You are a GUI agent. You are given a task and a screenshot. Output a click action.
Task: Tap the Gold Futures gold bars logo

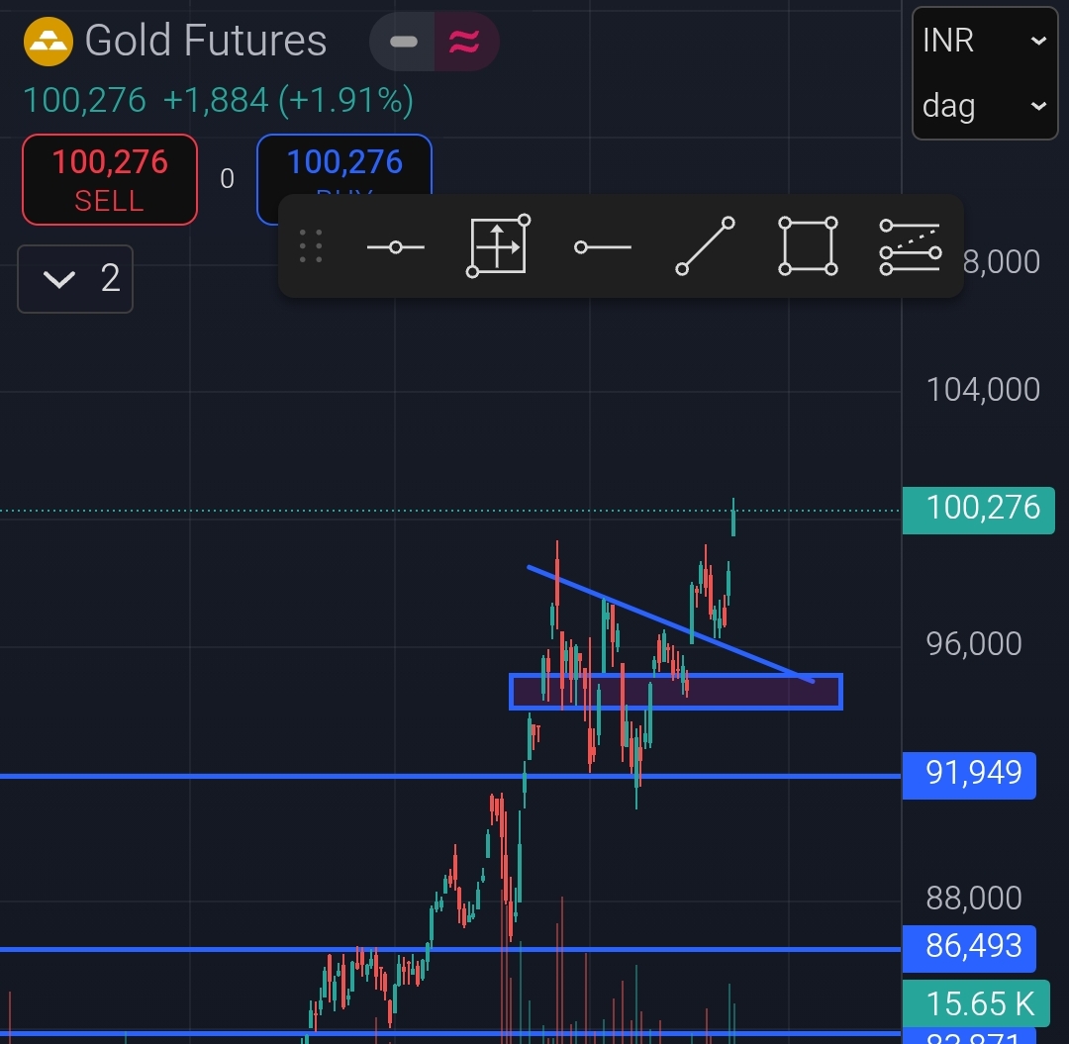(x=48, y=42)
